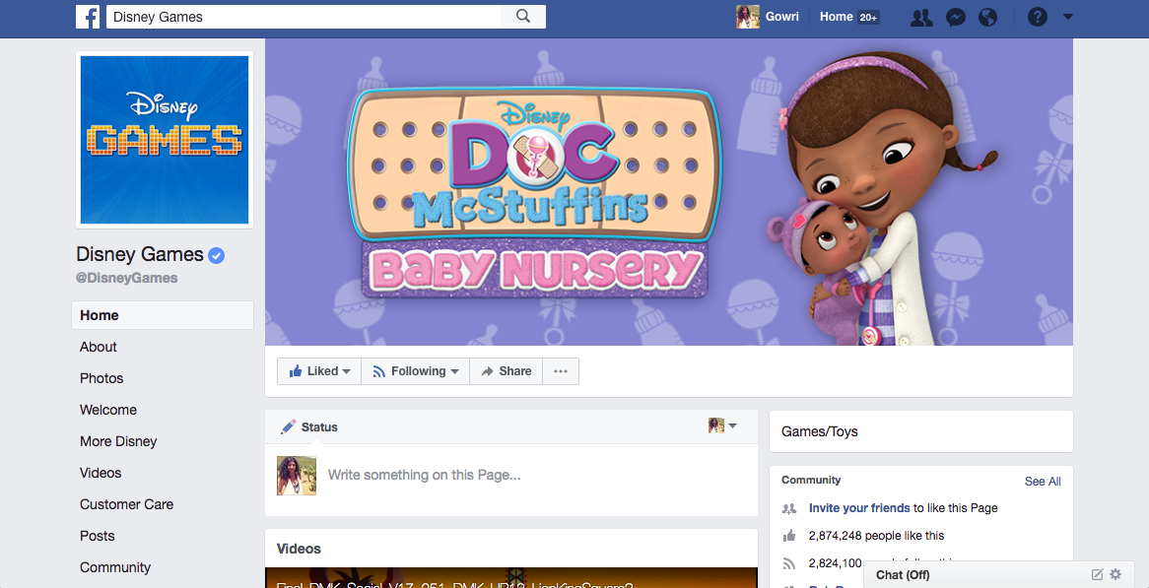The image size is (1149, 588).
Task: Open the Following dropdown button
Action: click(416, 371)
